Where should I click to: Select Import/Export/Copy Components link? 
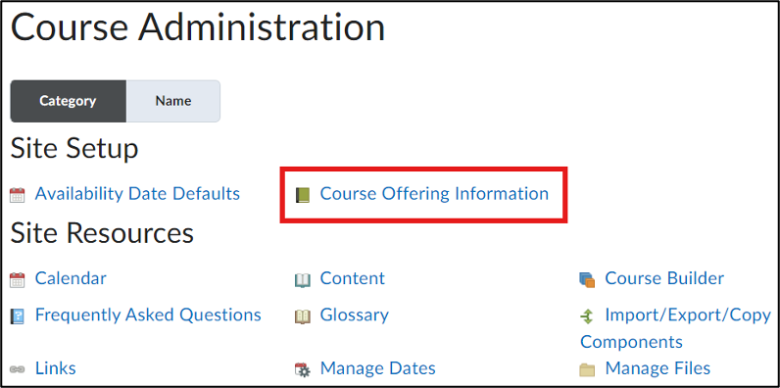coord(675,328)
